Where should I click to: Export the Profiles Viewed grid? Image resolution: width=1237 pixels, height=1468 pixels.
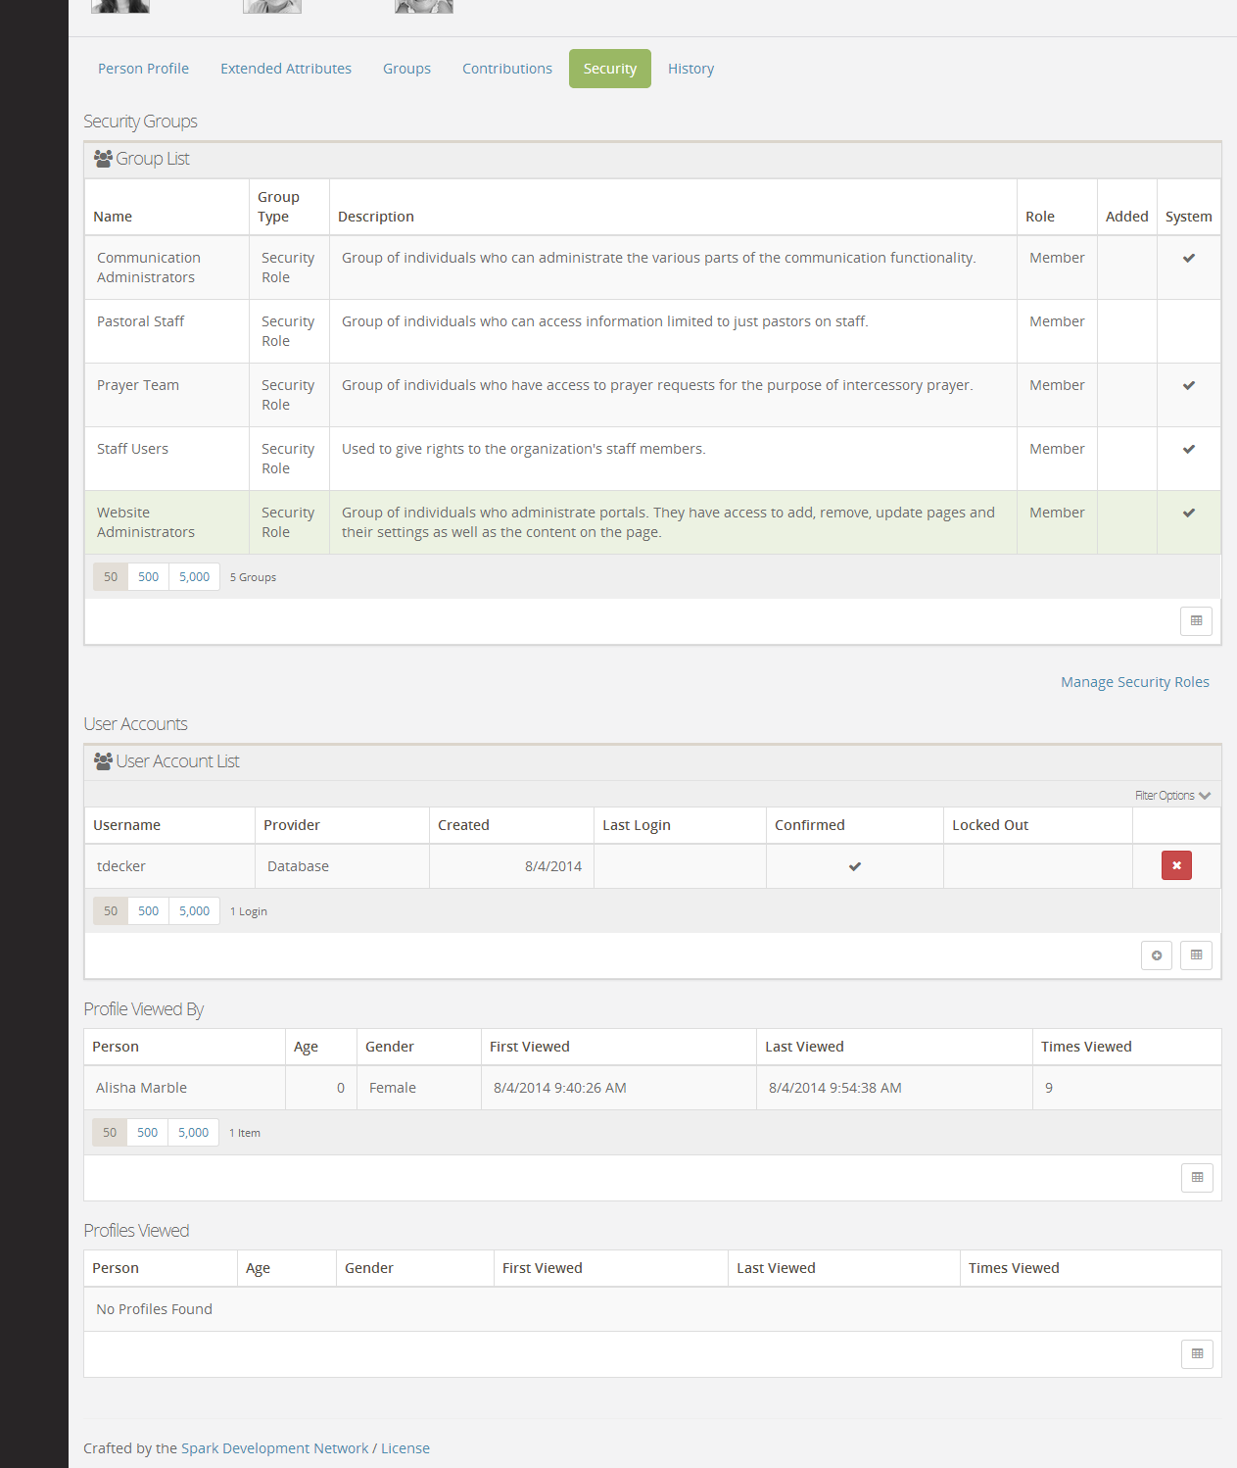tap(1197, 1354)
